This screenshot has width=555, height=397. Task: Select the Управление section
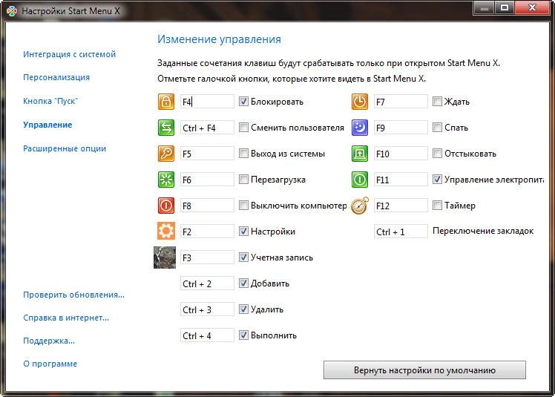[47, 125]
